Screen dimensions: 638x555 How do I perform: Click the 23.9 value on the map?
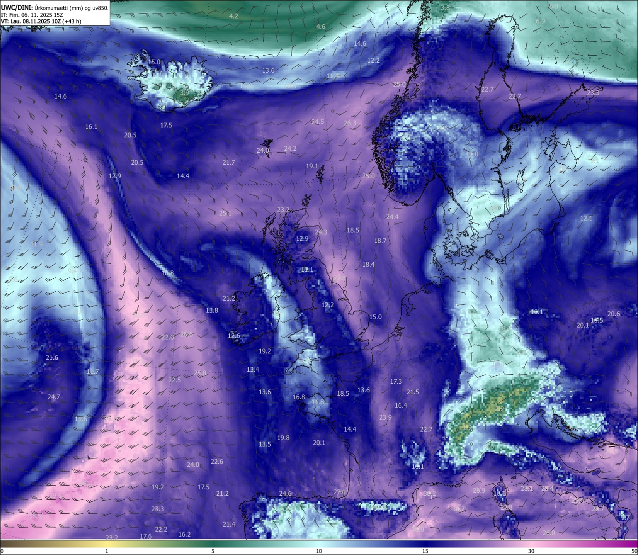pyautogui.click(x=385, y=418)
